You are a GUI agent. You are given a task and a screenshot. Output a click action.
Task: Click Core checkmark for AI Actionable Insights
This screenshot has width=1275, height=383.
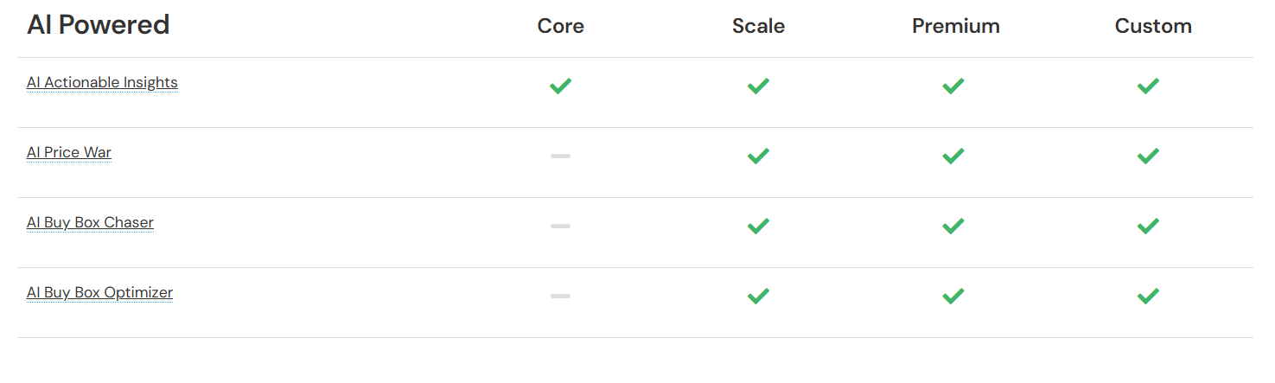point(560,86)
